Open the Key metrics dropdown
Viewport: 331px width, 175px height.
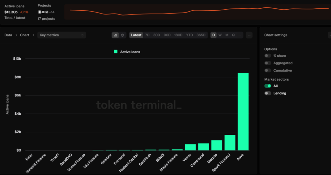(x=61, y=35)
